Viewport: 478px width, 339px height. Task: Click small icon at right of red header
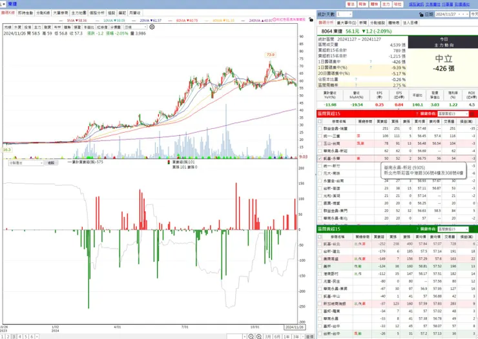point(472,113)
